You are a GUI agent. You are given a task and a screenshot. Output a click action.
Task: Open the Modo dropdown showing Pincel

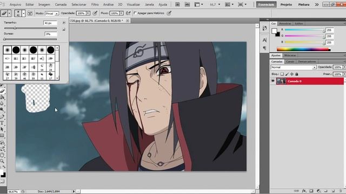pos(52,13)
